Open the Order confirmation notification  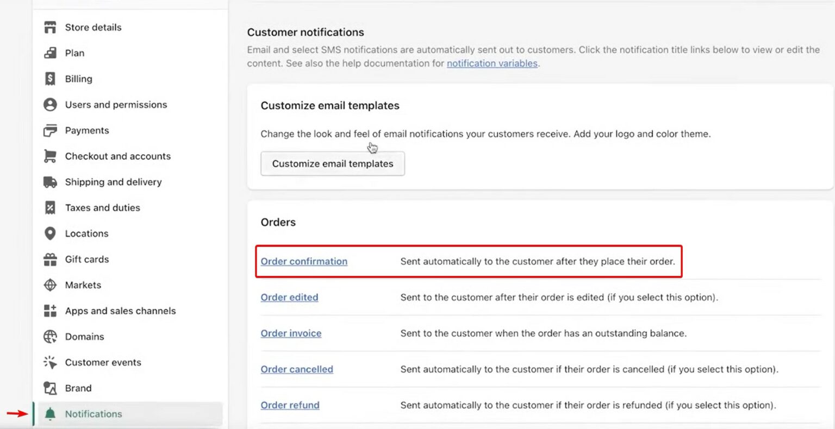[x=303, y=261]
